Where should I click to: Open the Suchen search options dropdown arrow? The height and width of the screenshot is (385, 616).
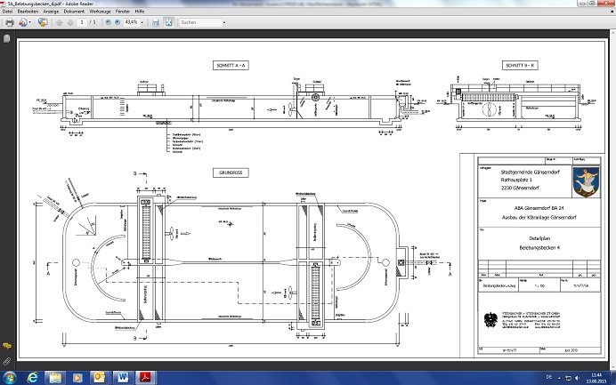(224, 22)
